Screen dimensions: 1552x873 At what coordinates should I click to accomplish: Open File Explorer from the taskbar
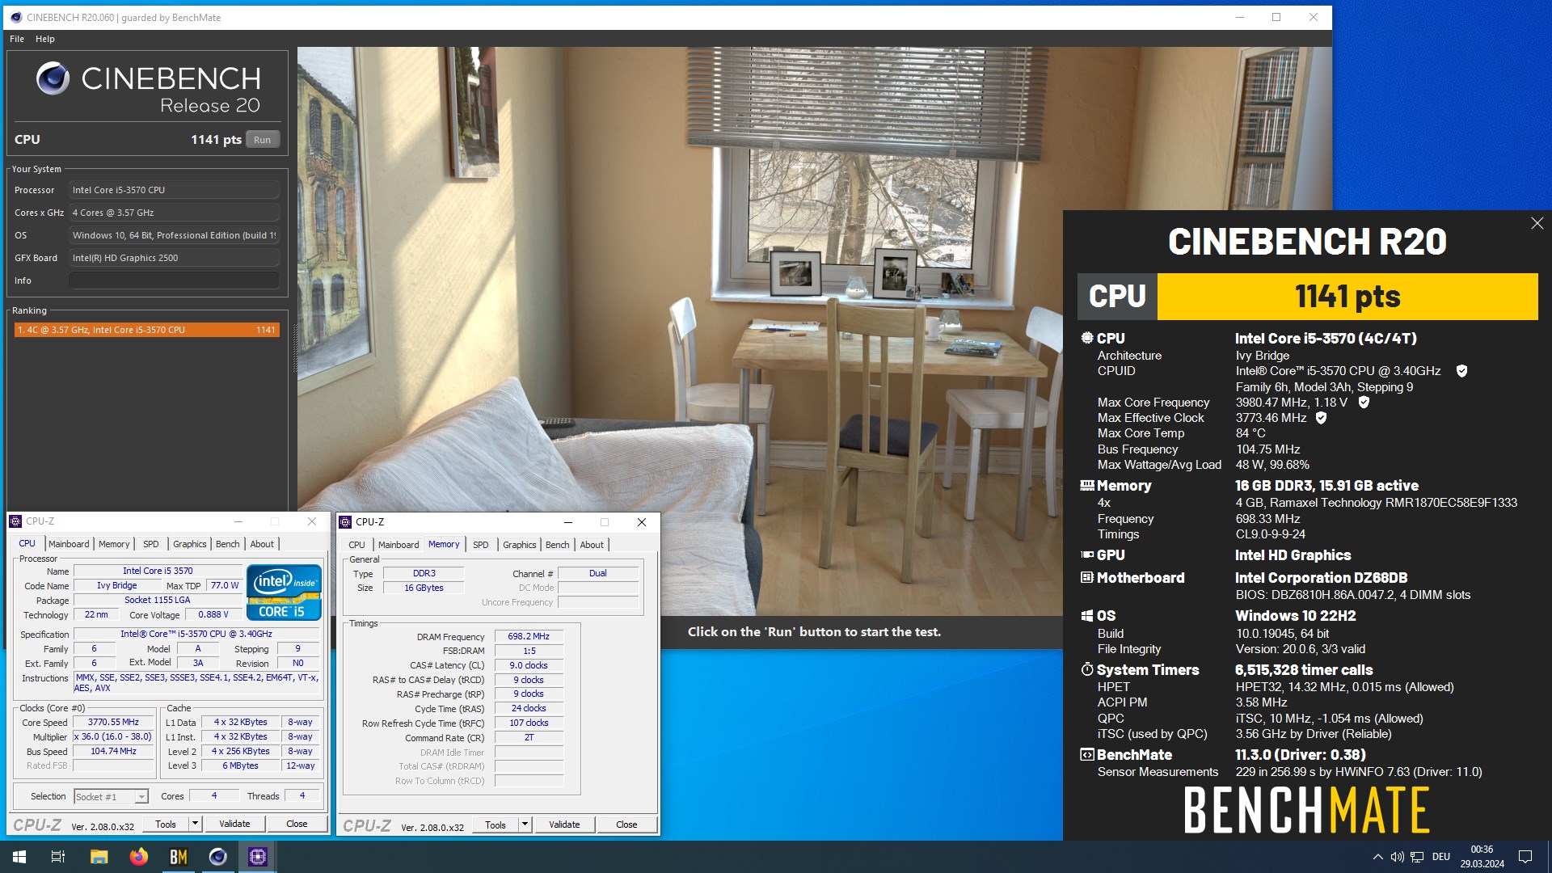99,857
